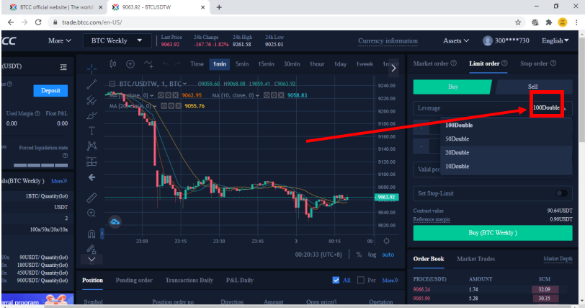The height and width of the screenshot is (308, 585).
Task: Check the Per checkbox
Action: pyautogui.click(x=360, y=280)
